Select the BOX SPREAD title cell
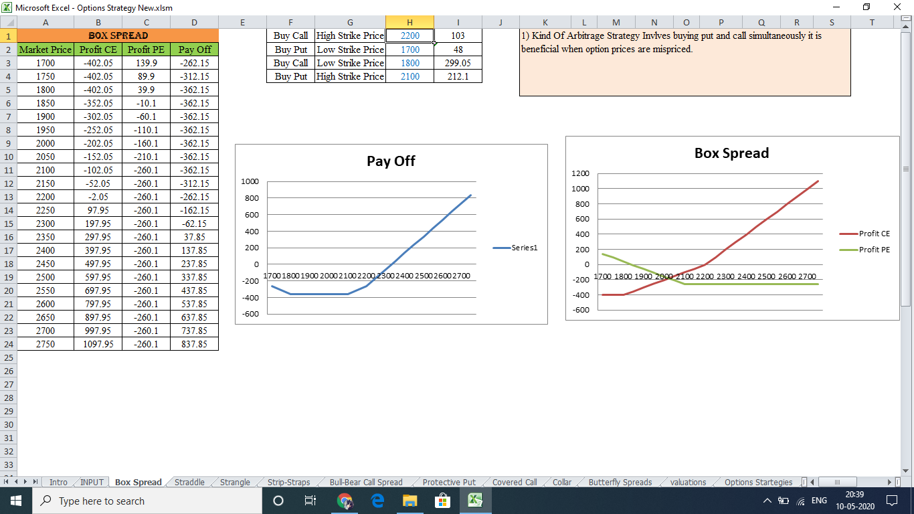 pyautogui.click(x=118, y=35)
